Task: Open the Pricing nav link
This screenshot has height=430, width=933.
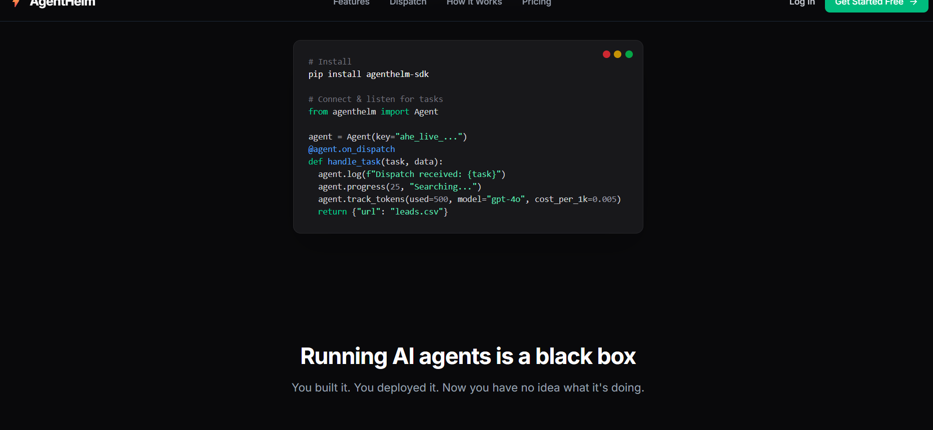Action: click(x=536, y=2)
